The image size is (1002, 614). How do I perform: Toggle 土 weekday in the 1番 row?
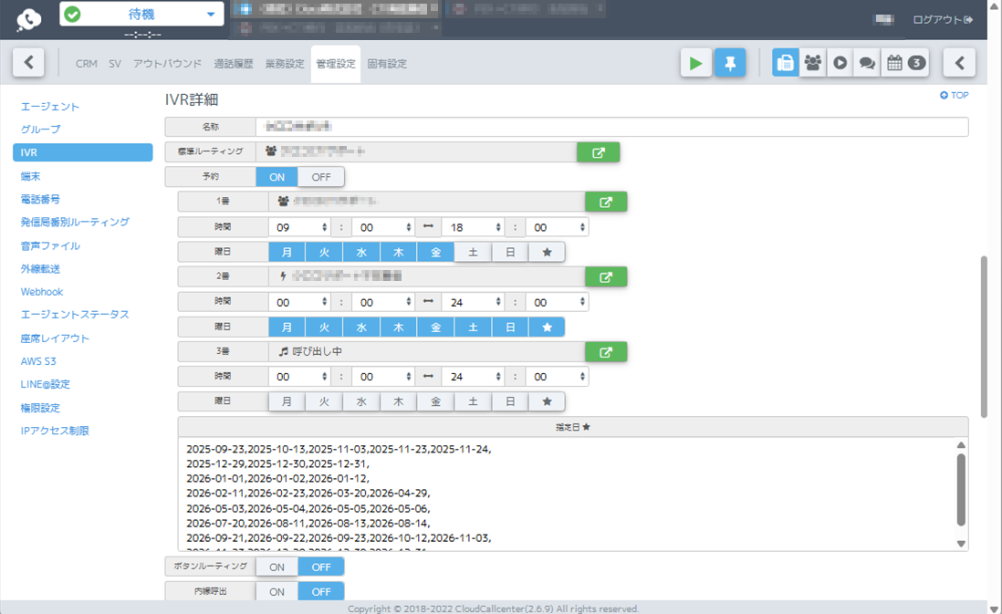point(473,252)
